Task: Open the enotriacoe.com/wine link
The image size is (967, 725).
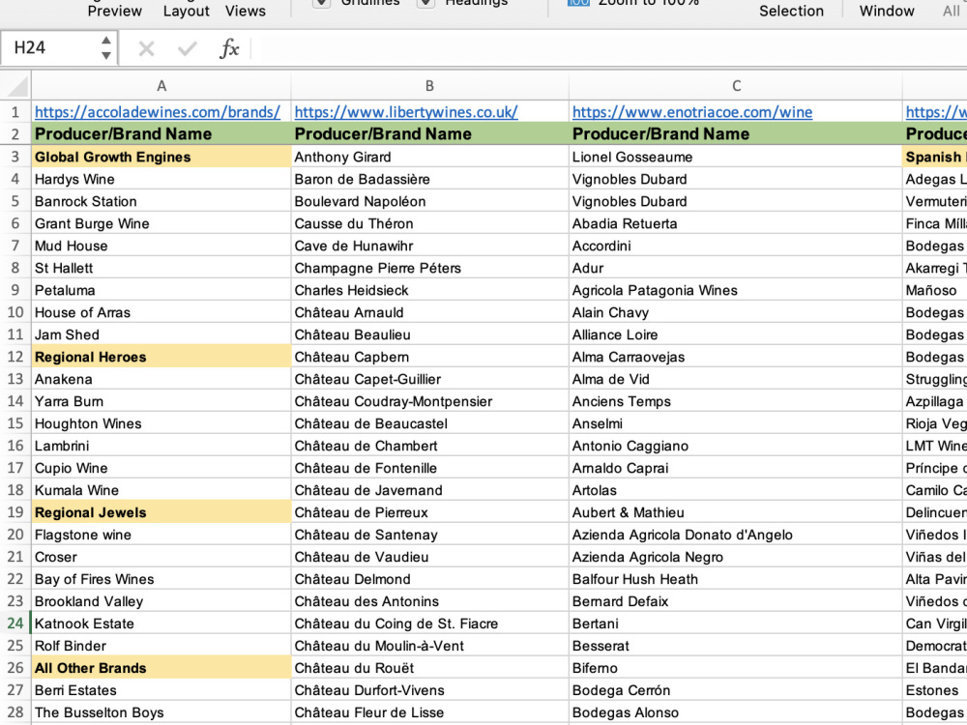Action: pos(692,111)
